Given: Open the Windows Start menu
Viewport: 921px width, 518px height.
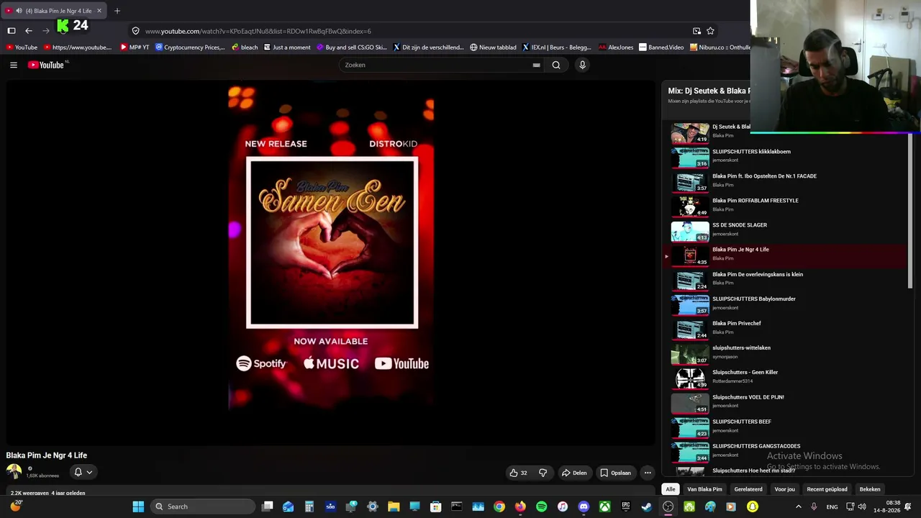Looking at the screenshot, I should click(138, 506).
